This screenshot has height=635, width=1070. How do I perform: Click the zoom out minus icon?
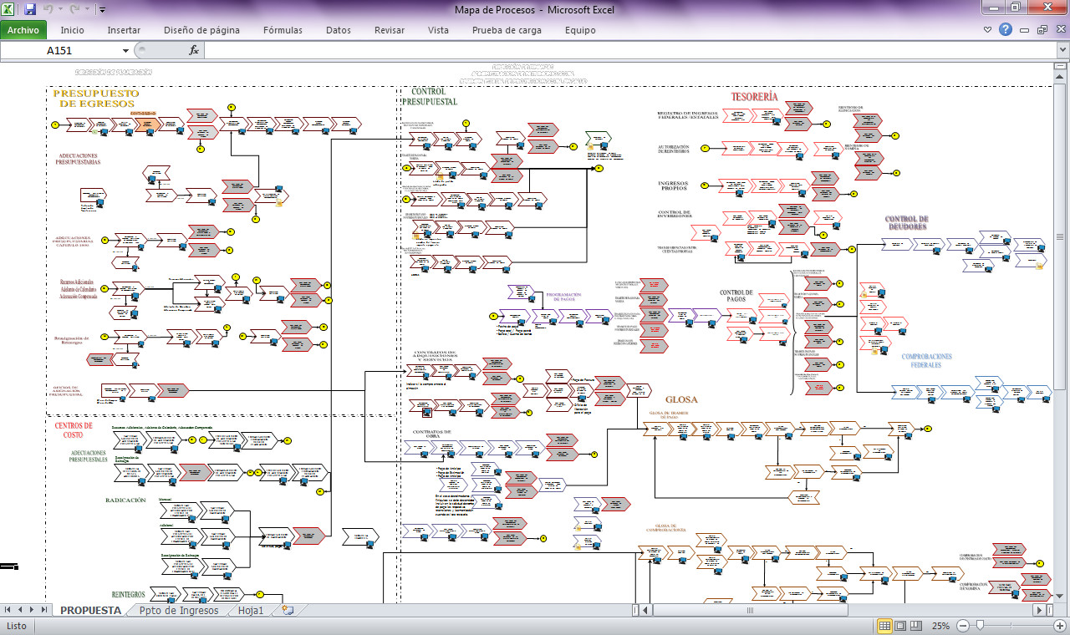pos(963,626)
